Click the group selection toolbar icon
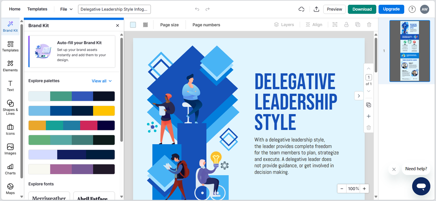Screen dimensions: 436x201 pos(335,24)
